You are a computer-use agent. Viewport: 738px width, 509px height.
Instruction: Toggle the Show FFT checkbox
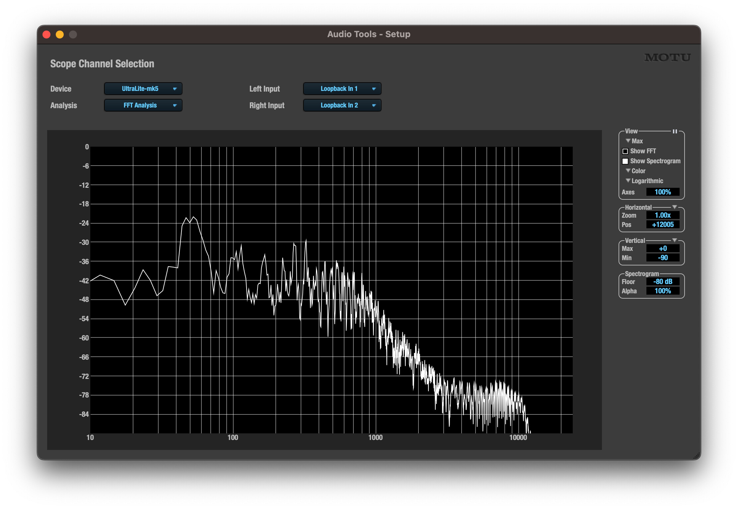[625, 151]
